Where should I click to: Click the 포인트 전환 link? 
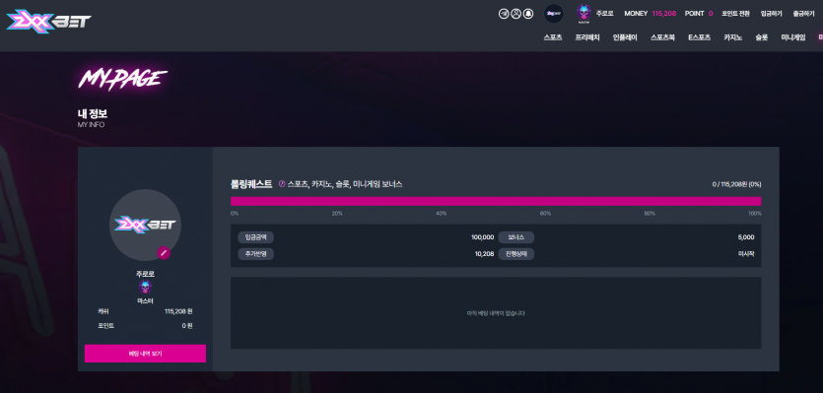click(x=736, y=14)
